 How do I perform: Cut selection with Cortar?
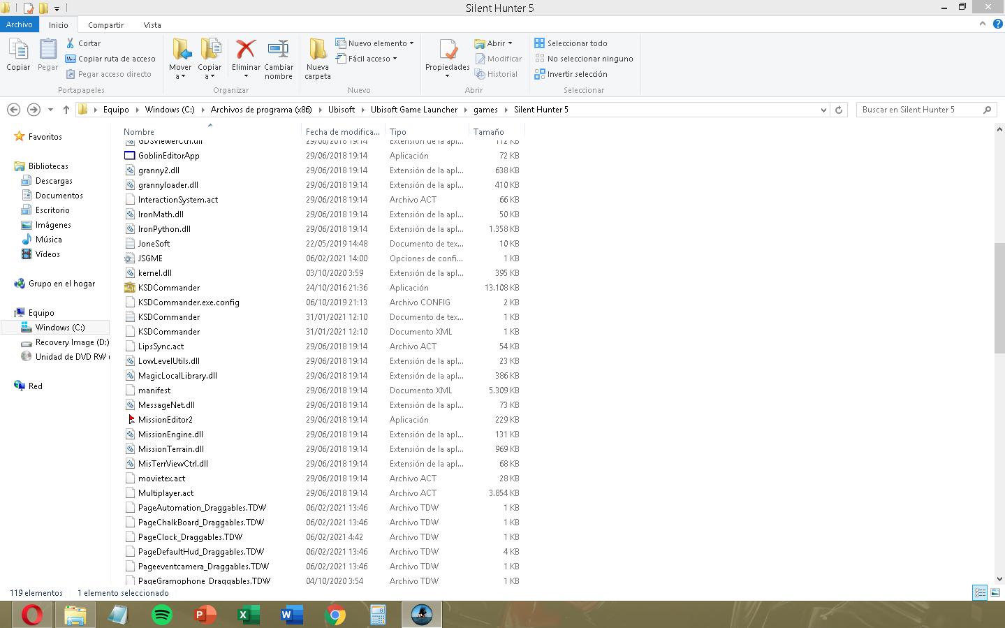(x=84, y=43)
